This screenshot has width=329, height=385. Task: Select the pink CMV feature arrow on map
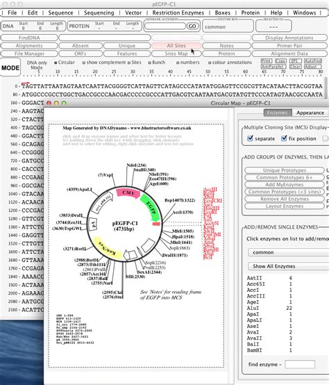[128, 192]
